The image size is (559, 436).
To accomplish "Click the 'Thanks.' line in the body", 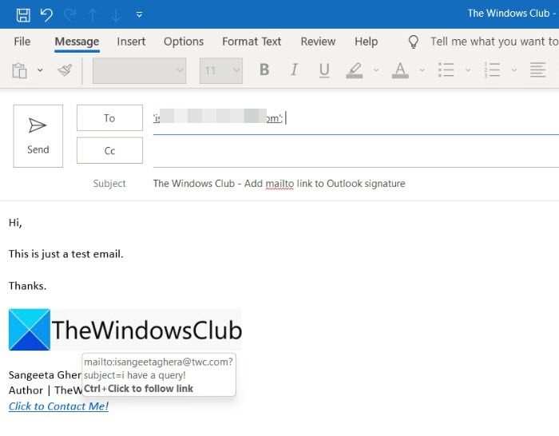I will point(27,286).
